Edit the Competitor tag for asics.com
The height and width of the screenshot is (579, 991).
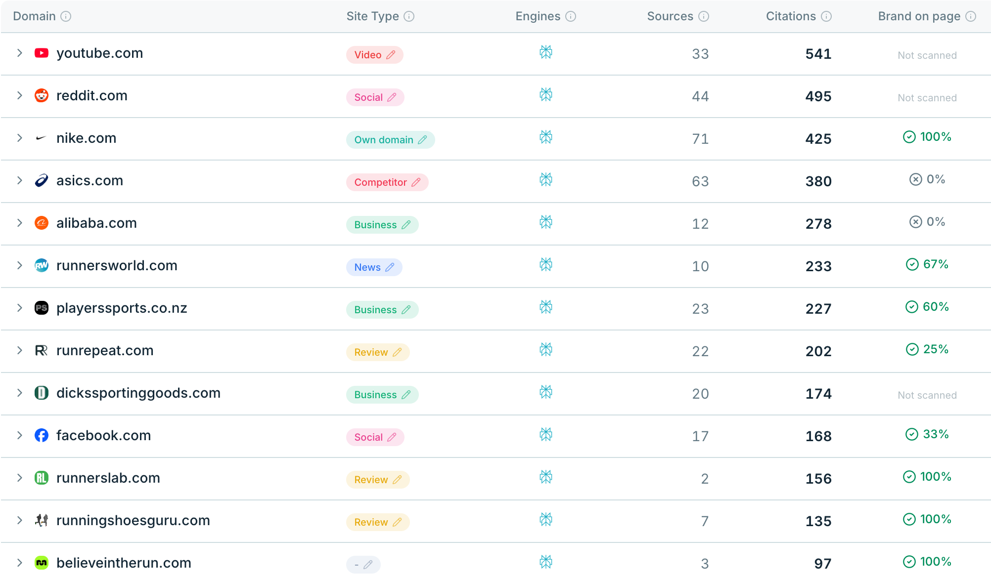click(x=416, y=182)
